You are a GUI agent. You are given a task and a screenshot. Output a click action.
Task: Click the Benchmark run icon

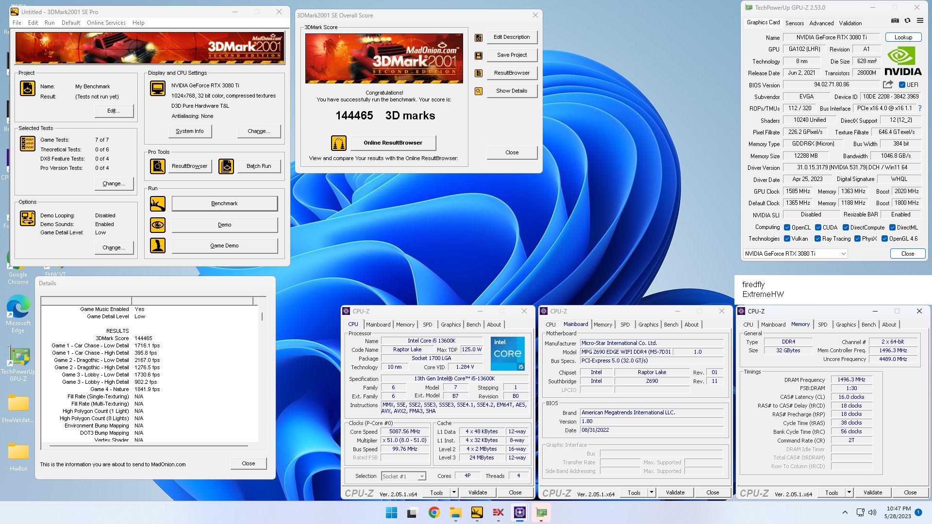pyautogui.click(x=158, y=204)
